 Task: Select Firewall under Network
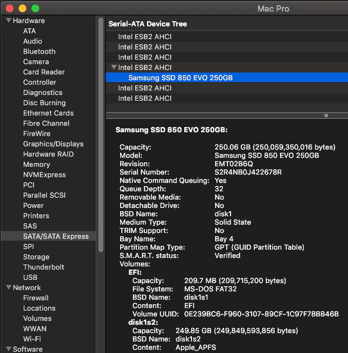point(36,298)
